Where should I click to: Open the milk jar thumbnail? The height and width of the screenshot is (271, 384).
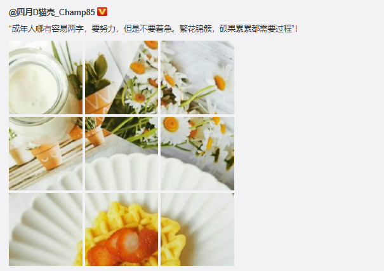point(46,77)
